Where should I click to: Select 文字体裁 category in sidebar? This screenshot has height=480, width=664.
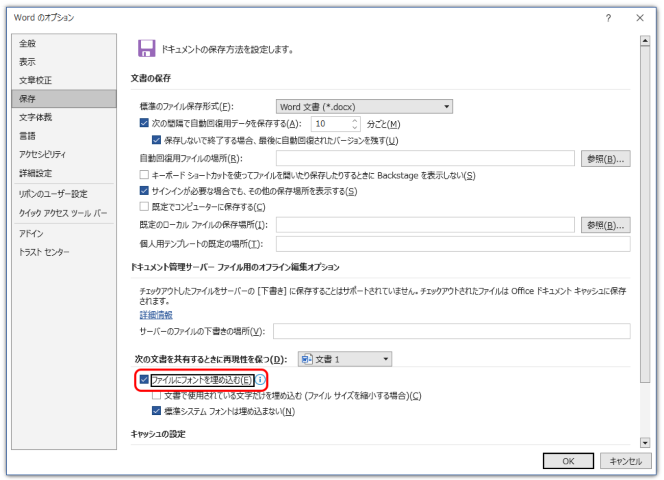click(64, 117)
